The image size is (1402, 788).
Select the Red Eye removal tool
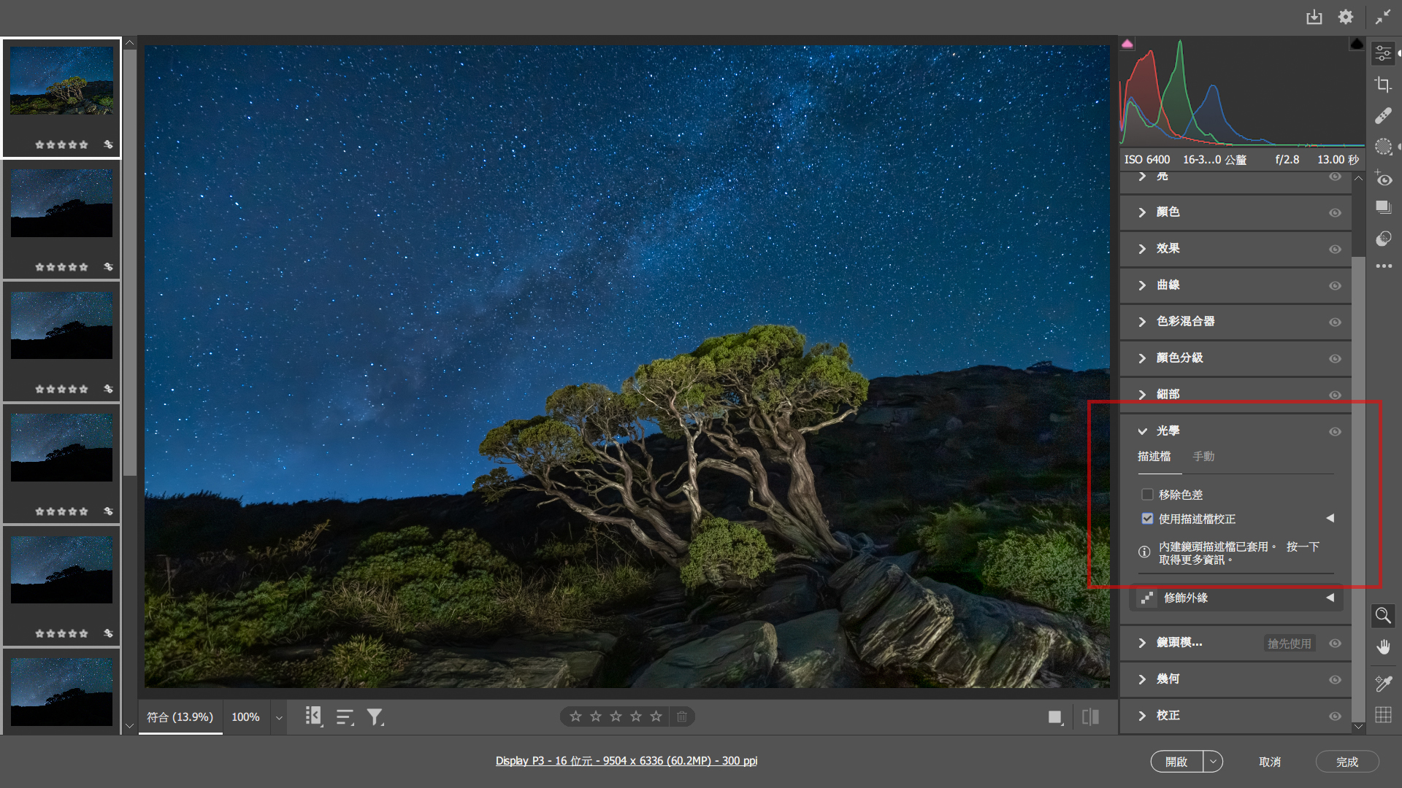(1383, 179)
